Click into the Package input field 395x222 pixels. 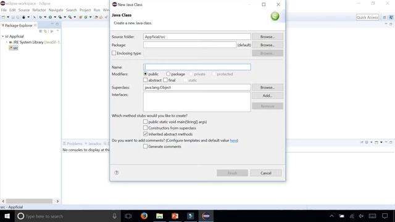point(190,45)
